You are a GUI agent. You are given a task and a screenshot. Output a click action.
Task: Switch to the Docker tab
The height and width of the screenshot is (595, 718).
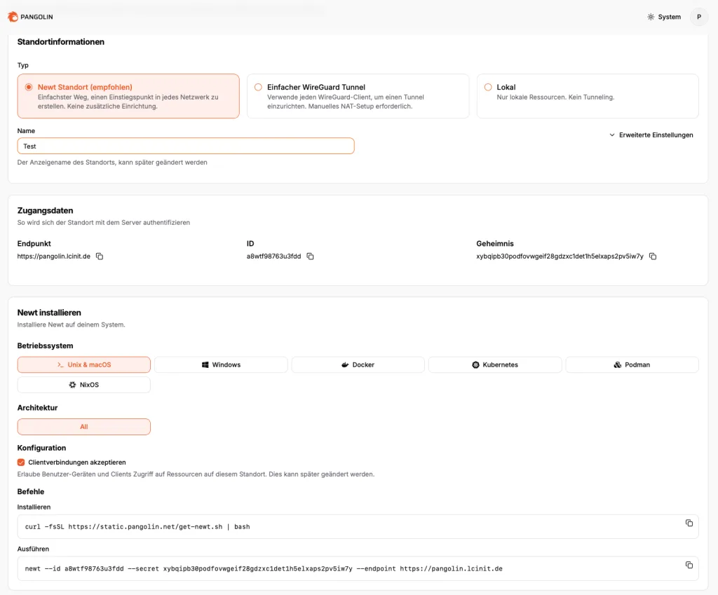click(358, 365)
